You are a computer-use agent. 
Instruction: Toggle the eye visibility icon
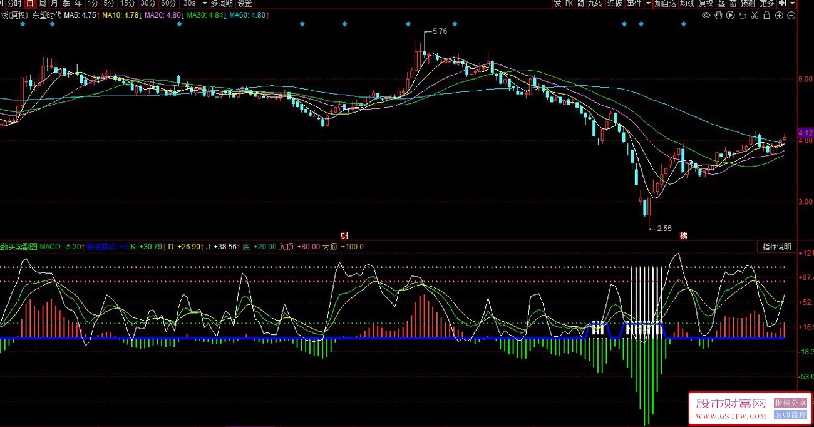pos(706,15)
